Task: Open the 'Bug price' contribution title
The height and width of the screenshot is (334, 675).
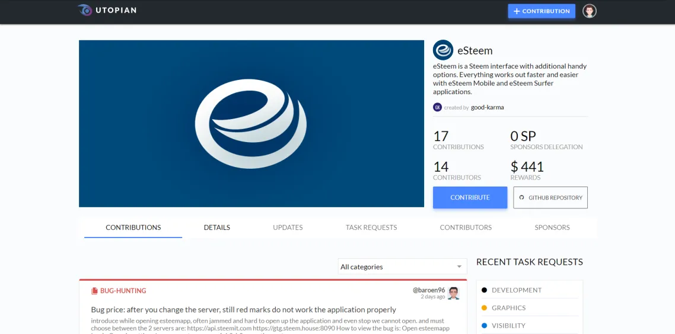Action: 244,310
